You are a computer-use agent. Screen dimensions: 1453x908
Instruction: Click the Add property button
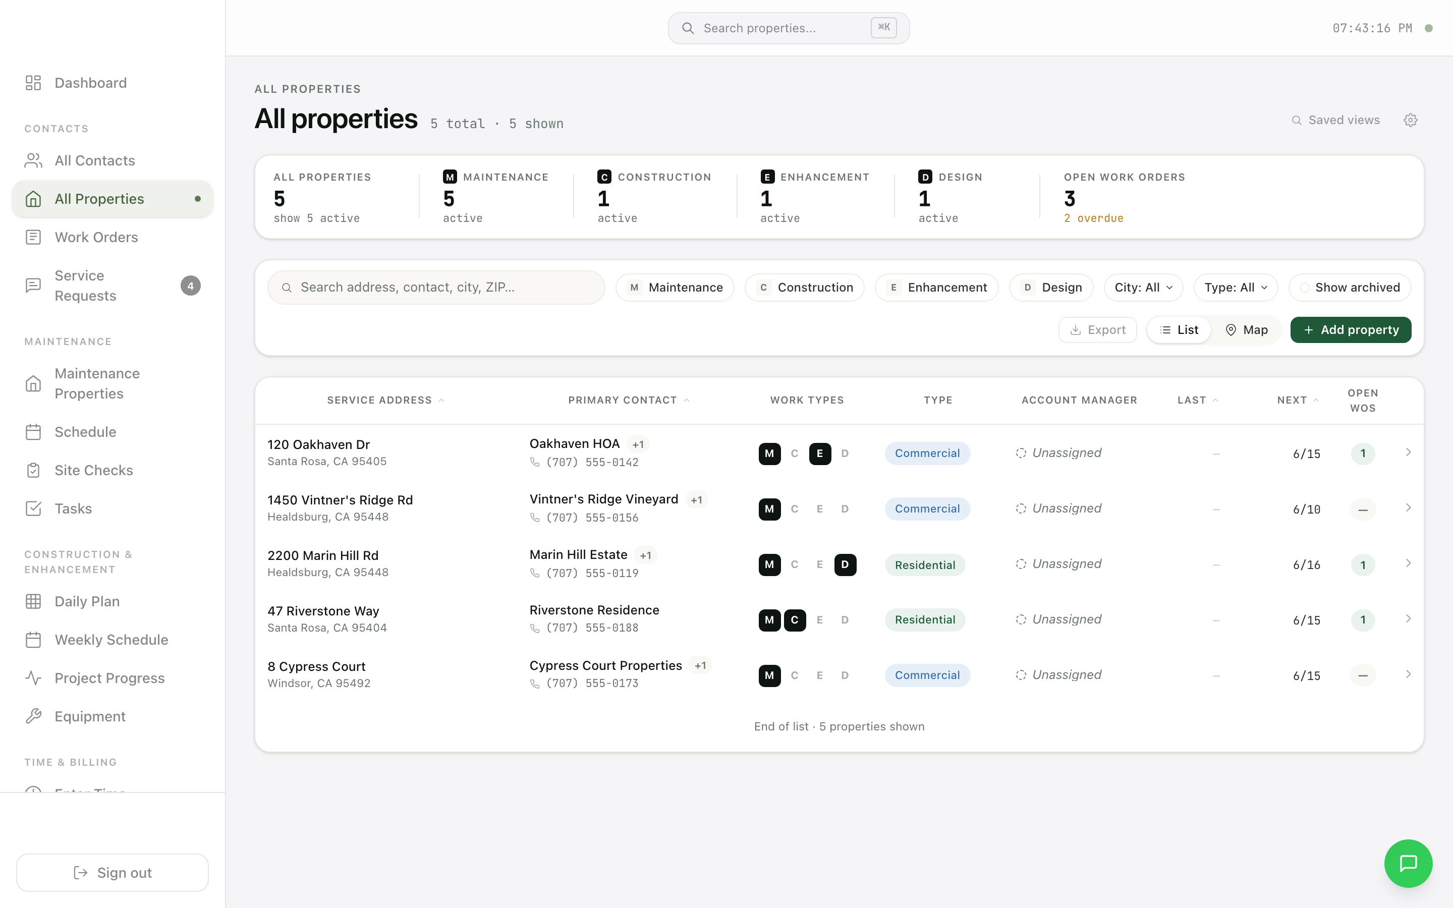(1350, 330)
